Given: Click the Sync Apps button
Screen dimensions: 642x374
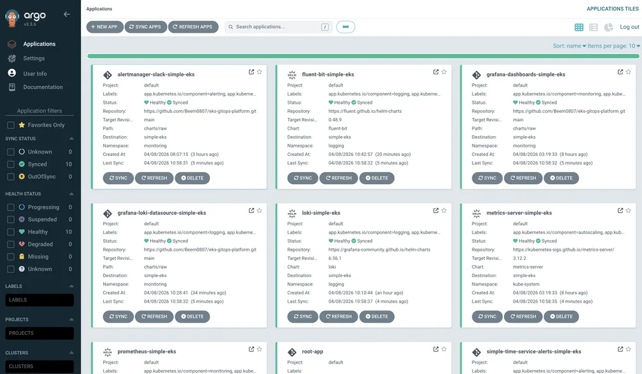Looking at the screenshot, I should click(x=145, y=27).
